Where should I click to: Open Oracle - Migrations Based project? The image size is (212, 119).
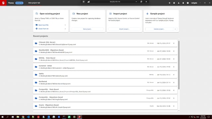click(x=105, y=106)
